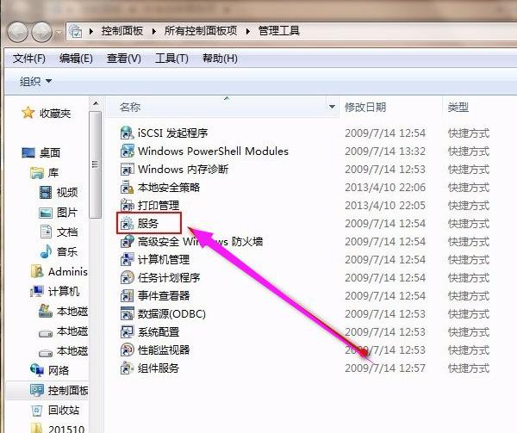Screen dimensions: 517x433
Task: Click the 组件服务 icon
Action: (x=128, y=368)
